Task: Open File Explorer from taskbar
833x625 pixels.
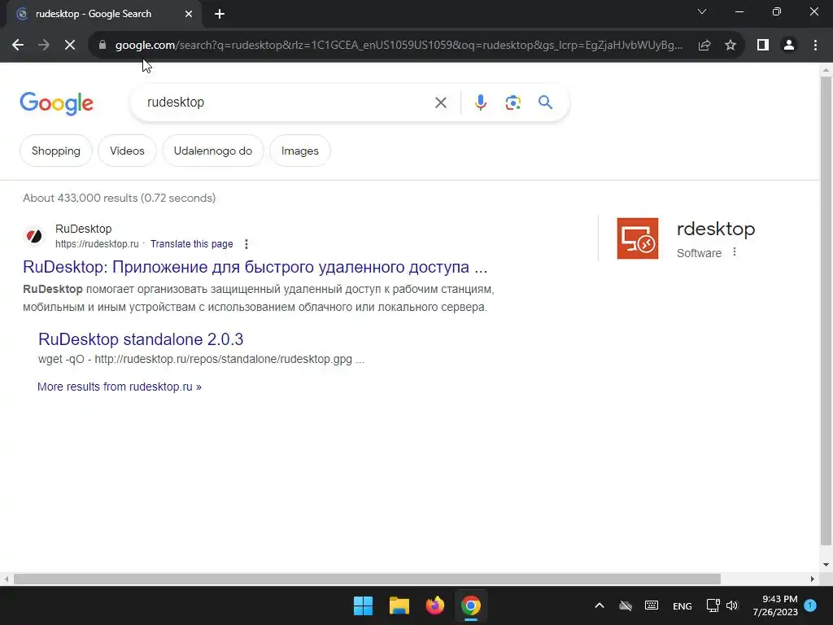Action: [399, 605]
